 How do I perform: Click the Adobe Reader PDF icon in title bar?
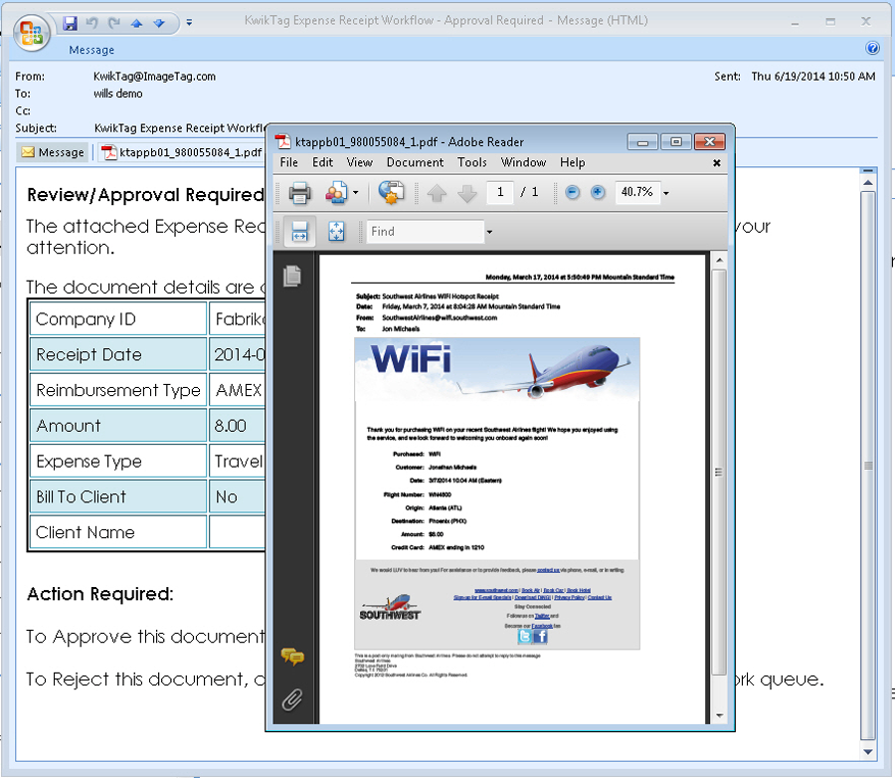[282, 141]
